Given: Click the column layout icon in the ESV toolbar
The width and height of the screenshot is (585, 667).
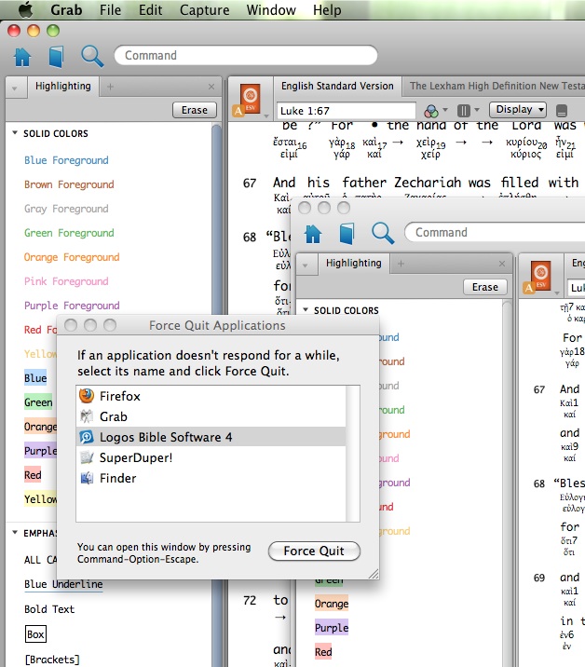Looking at the screenshot, I should tap(463, 111).
